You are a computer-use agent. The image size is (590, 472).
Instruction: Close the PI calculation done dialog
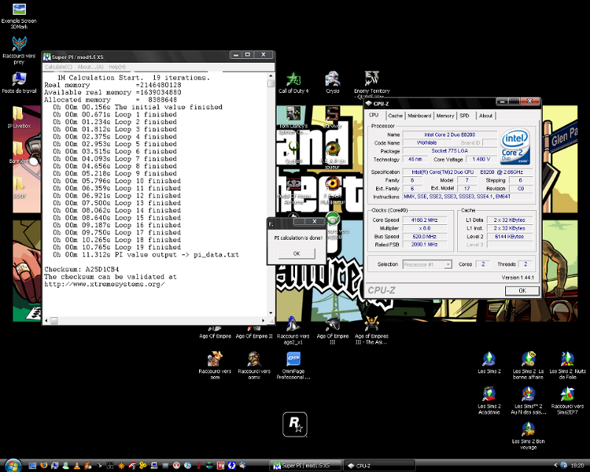(x=314, y=221)
